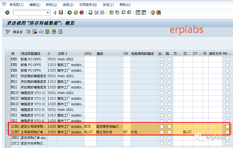
Task: Open the 表视图(T) menu
Action: (x=17, y=5)
